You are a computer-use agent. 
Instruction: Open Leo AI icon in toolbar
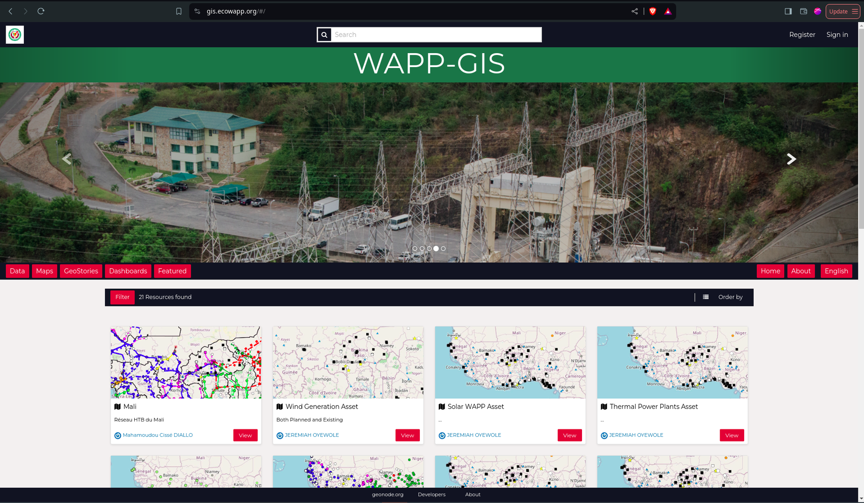pyautogui.click(x=817, y=11)
